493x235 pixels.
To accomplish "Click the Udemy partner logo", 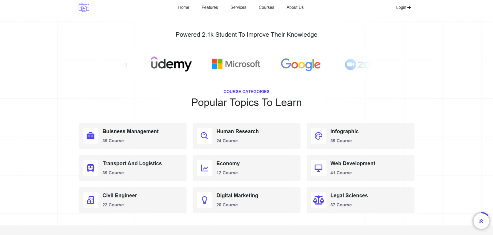I will coord(171,64).
